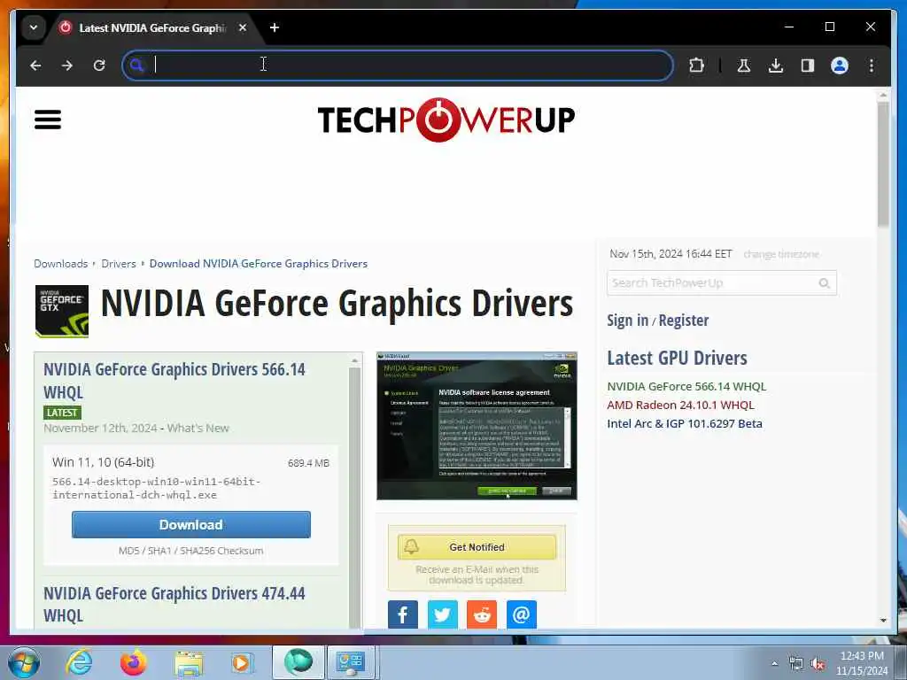Click the muted volume tray icon
Image resolution: width=907 pixels, height=680 pixels.
(818, 664)
